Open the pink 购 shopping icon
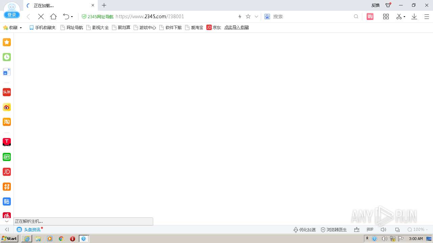Image resolution: width=433 pixels, height=243 pixels. pyautogui.click(x=370, y=17)
